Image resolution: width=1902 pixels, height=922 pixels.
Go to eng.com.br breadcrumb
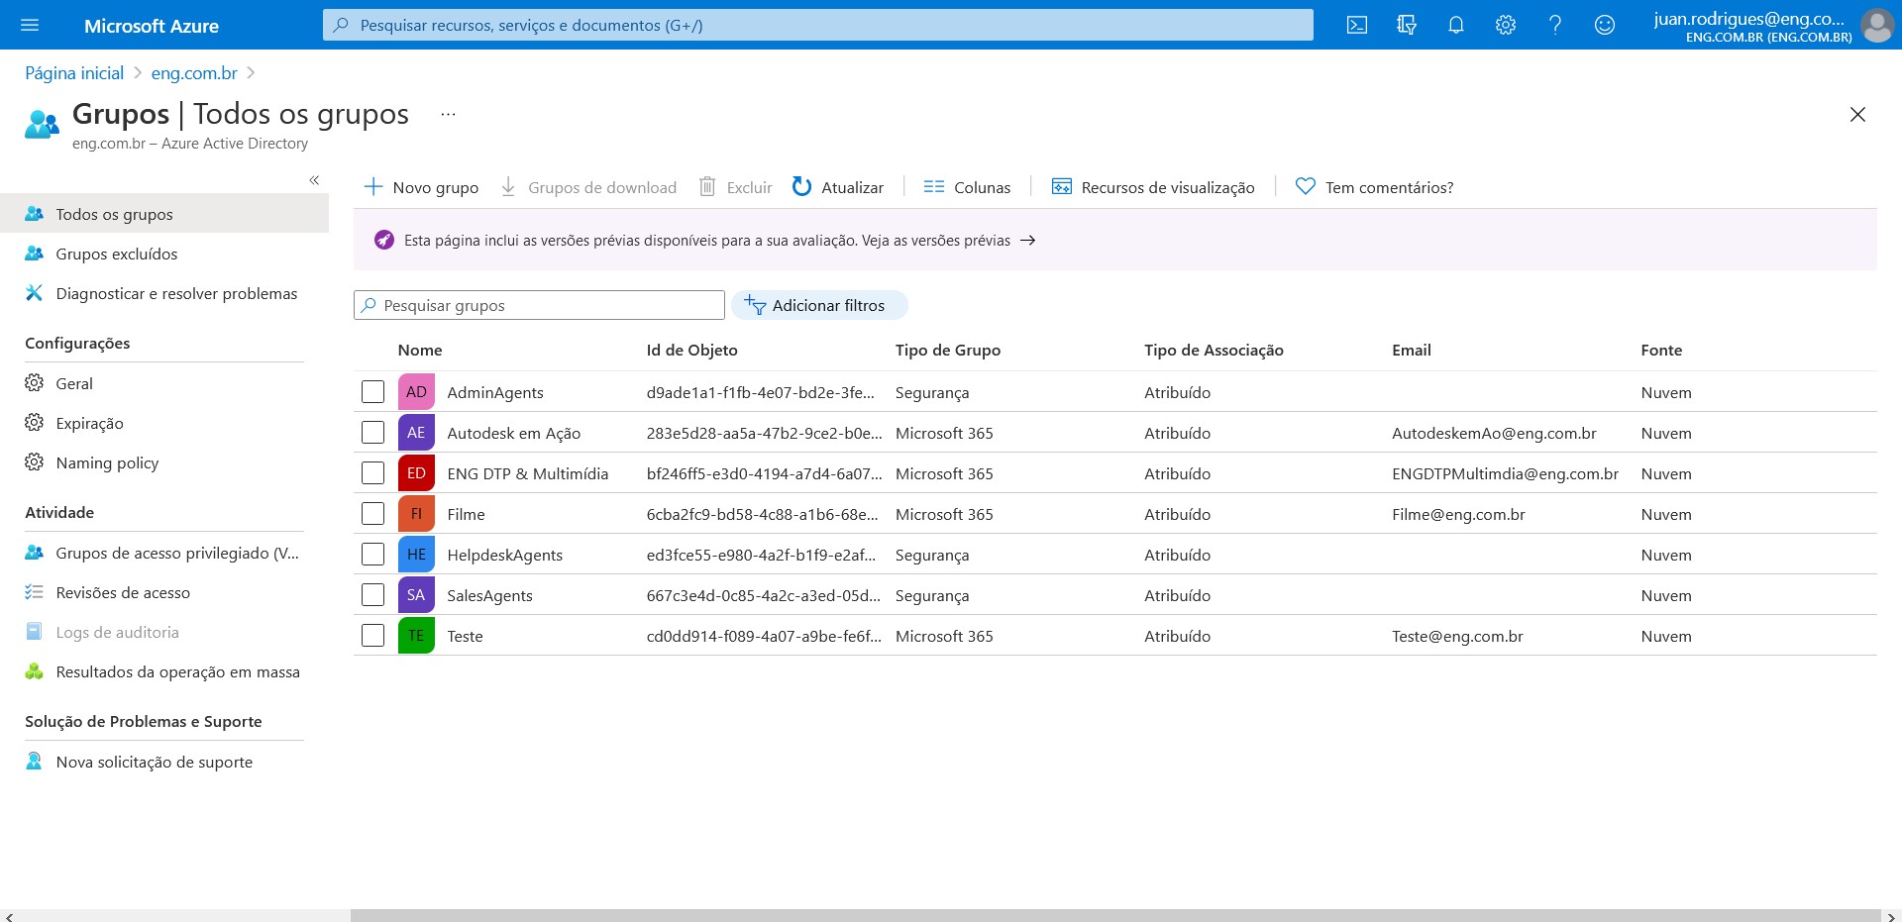[x=194, y=73]
